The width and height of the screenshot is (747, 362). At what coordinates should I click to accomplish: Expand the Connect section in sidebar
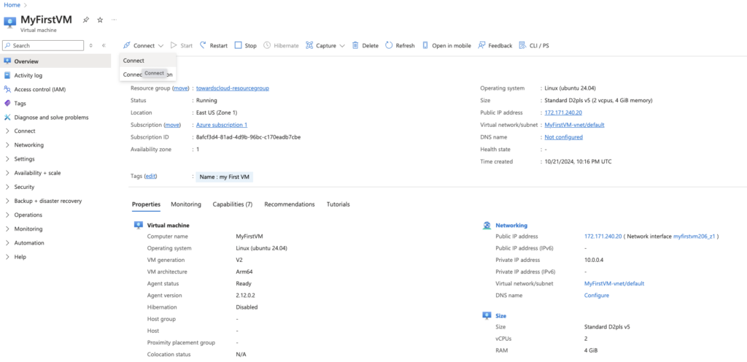pyautogui.click(x=7, y=131)
